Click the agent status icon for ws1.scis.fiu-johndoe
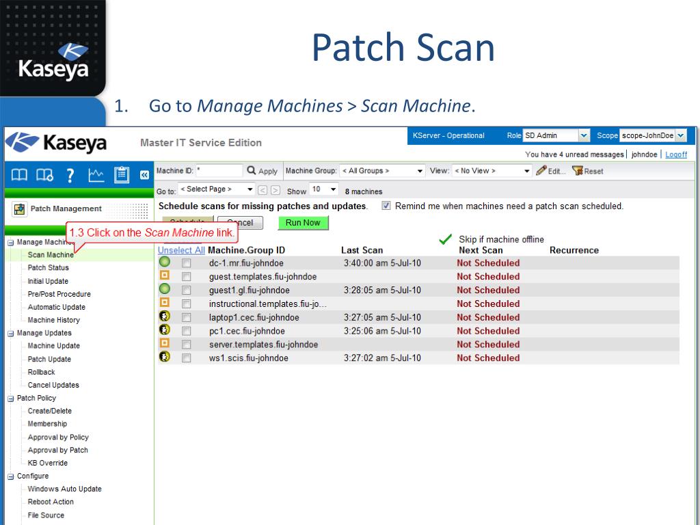 coord(165,357)
